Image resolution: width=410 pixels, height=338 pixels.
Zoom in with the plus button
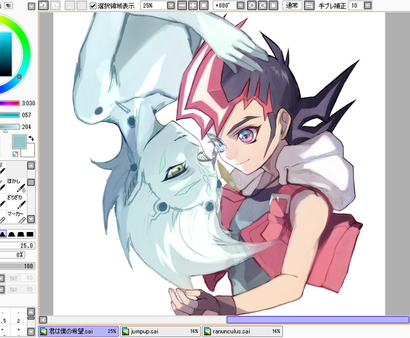pyautogui.click(x=193, y=5)
